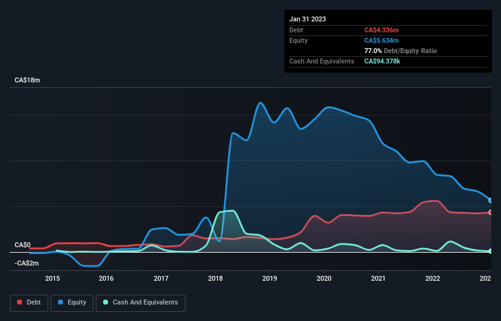Click the CA$94.378k cash value
The width and height of the screenshot is (501, 321).
pyautogui.click(x=382, y=61)
